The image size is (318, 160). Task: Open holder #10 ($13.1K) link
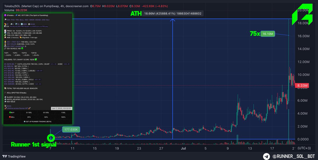(x=9, y=68)
